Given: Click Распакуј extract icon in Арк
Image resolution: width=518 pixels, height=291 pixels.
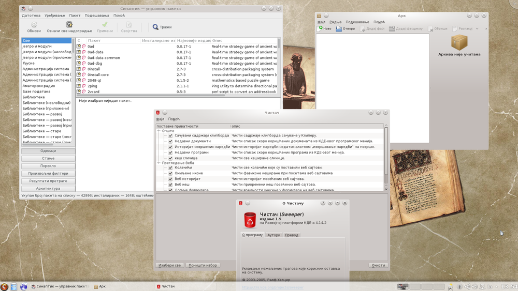Looking at the screenshot, I should [455, 28].
